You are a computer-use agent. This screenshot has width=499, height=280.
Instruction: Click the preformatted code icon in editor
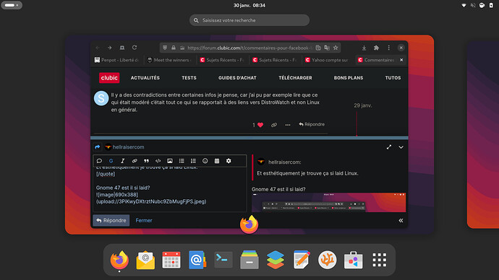[158, 161]
